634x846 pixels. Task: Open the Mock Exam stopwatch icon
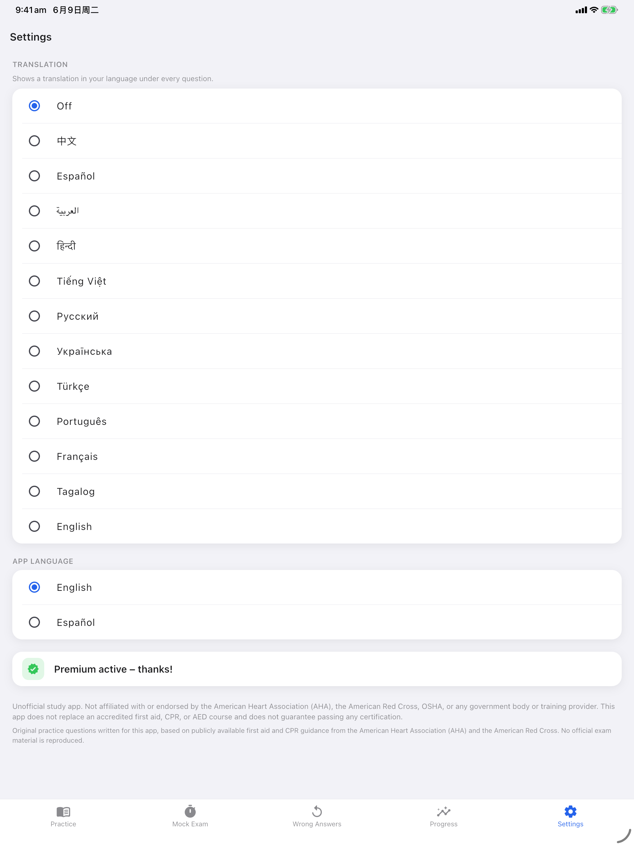coord(190,811)
